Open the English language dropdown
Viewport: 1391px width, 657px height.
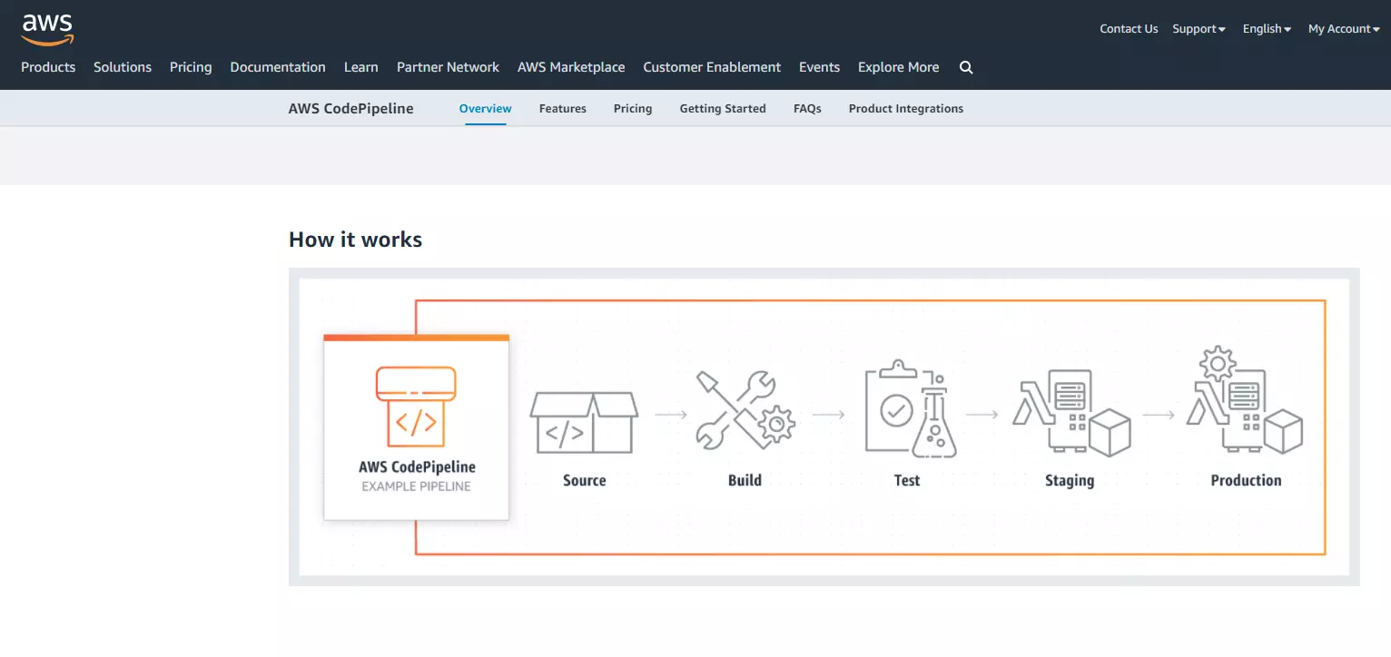coord(1267,29)
